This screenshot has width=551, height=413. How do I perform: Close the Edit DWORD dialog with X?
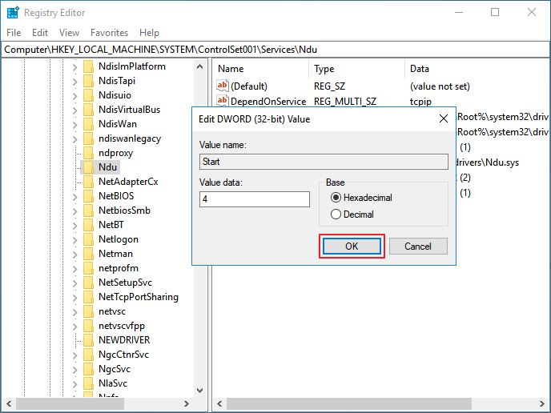tap(444, 118)
